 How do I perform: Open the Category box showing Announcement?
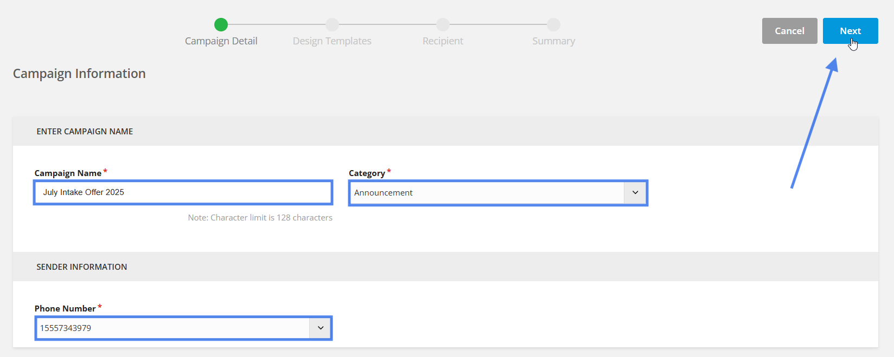pyautogui.click(x=498, y=193)
